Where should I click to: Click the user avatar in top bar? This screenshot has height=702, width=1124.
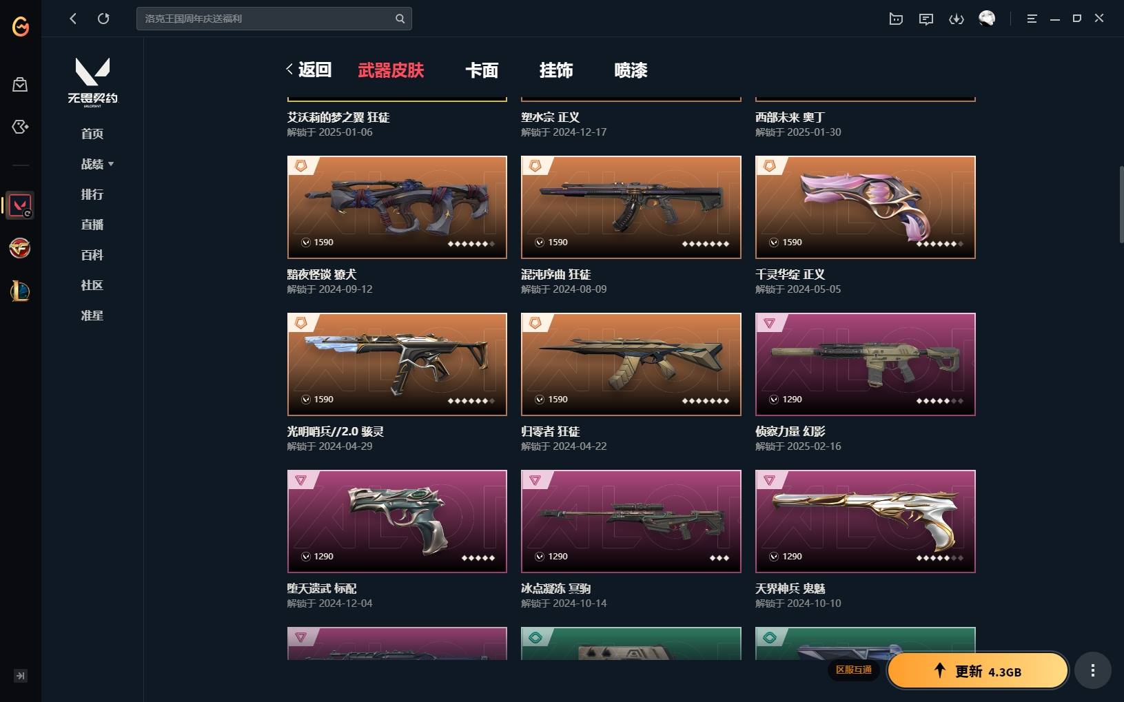(987, 19)
